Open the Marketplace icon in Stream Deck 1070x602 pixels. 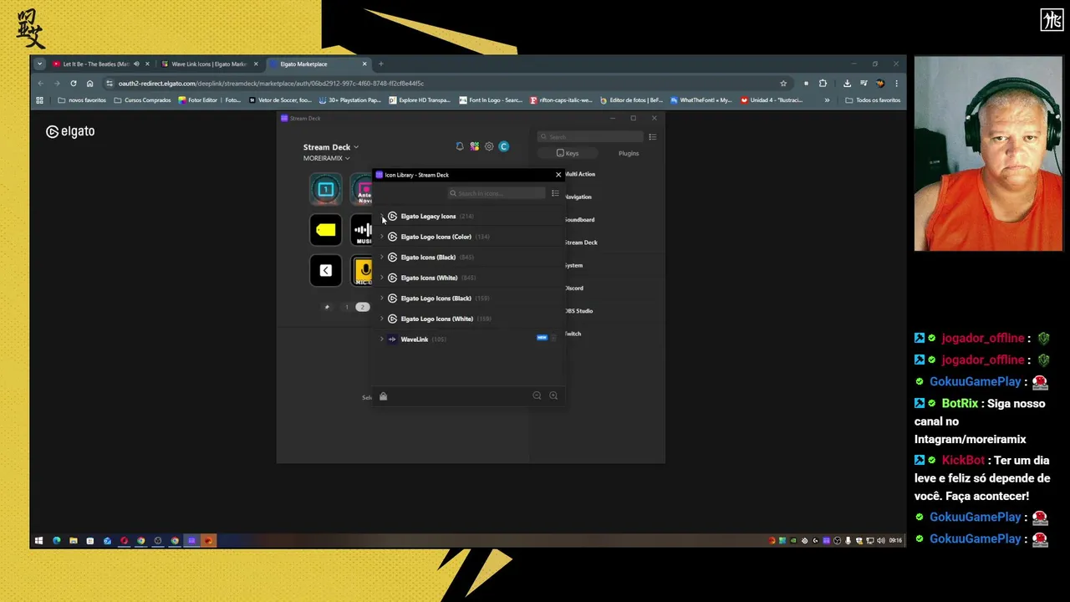pyautogui.click(x=475, y=146)
